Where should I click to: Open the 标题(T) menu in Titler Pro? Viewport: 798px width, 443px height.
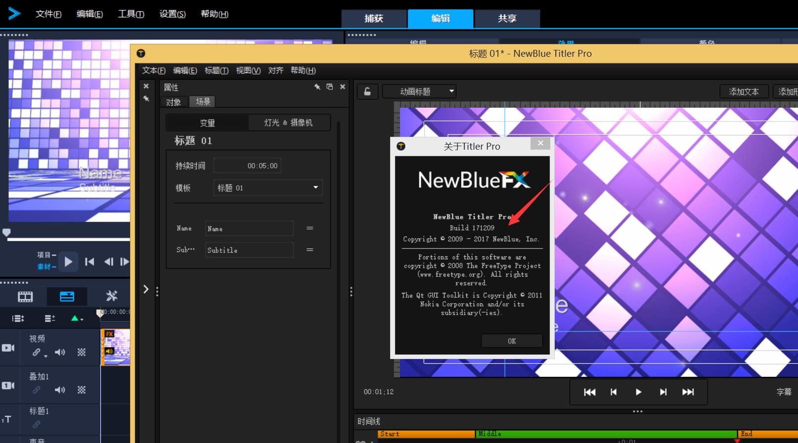tap(217, 70)
